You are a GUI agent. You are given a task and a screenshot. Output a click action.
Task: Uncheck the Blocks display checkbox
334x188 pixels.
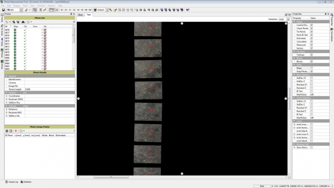(x=312, y=62)
